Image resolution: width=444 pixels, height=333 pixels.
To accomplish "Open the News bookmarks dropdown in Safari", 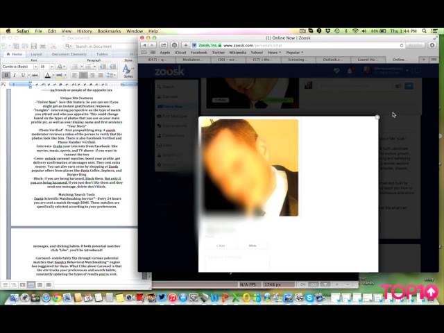I will 275,53.
